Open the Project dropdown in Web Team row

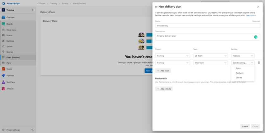pos(172,63)
